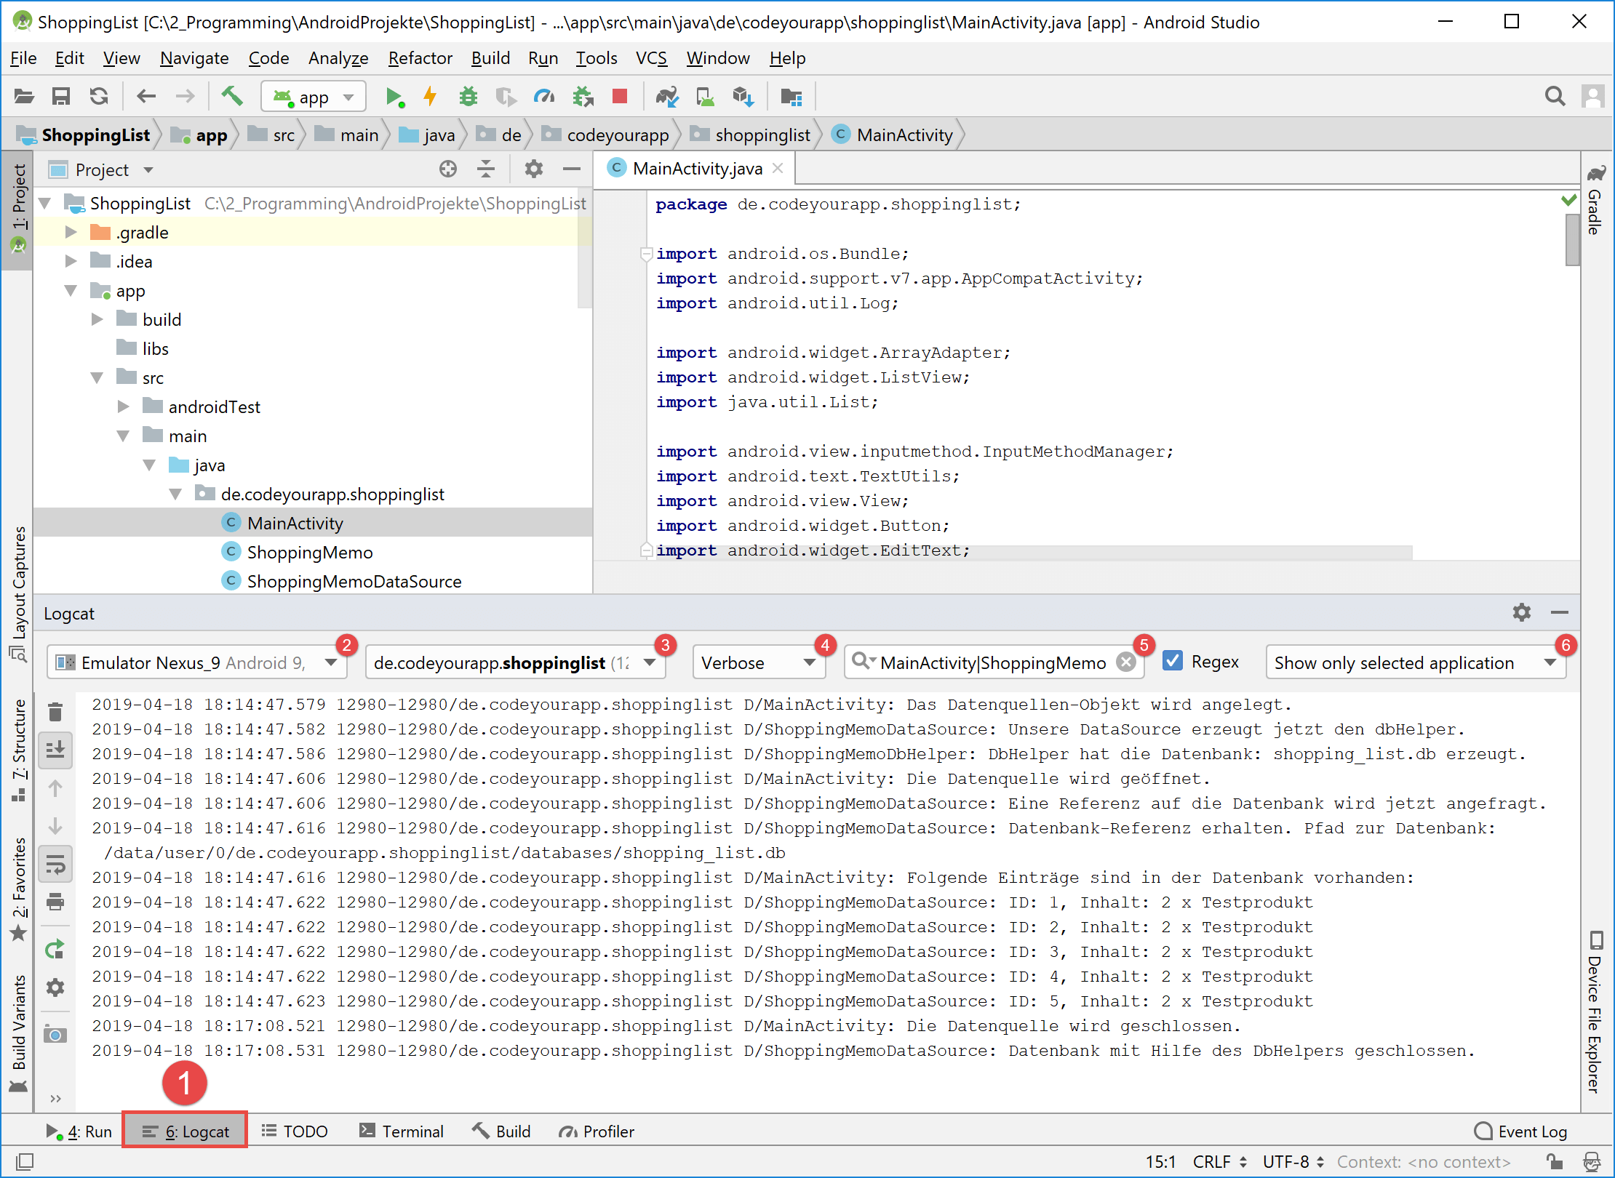Open Show only selected application filter dropdown

[1415, 662]
